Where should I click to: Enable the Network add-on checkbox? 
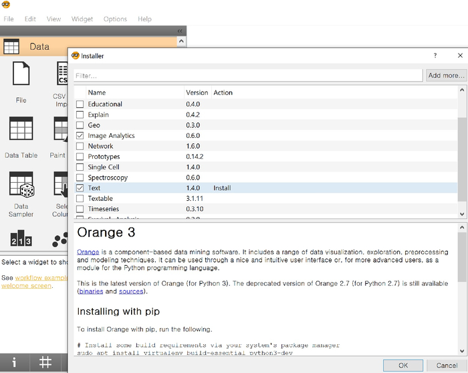tap(80, 146)
